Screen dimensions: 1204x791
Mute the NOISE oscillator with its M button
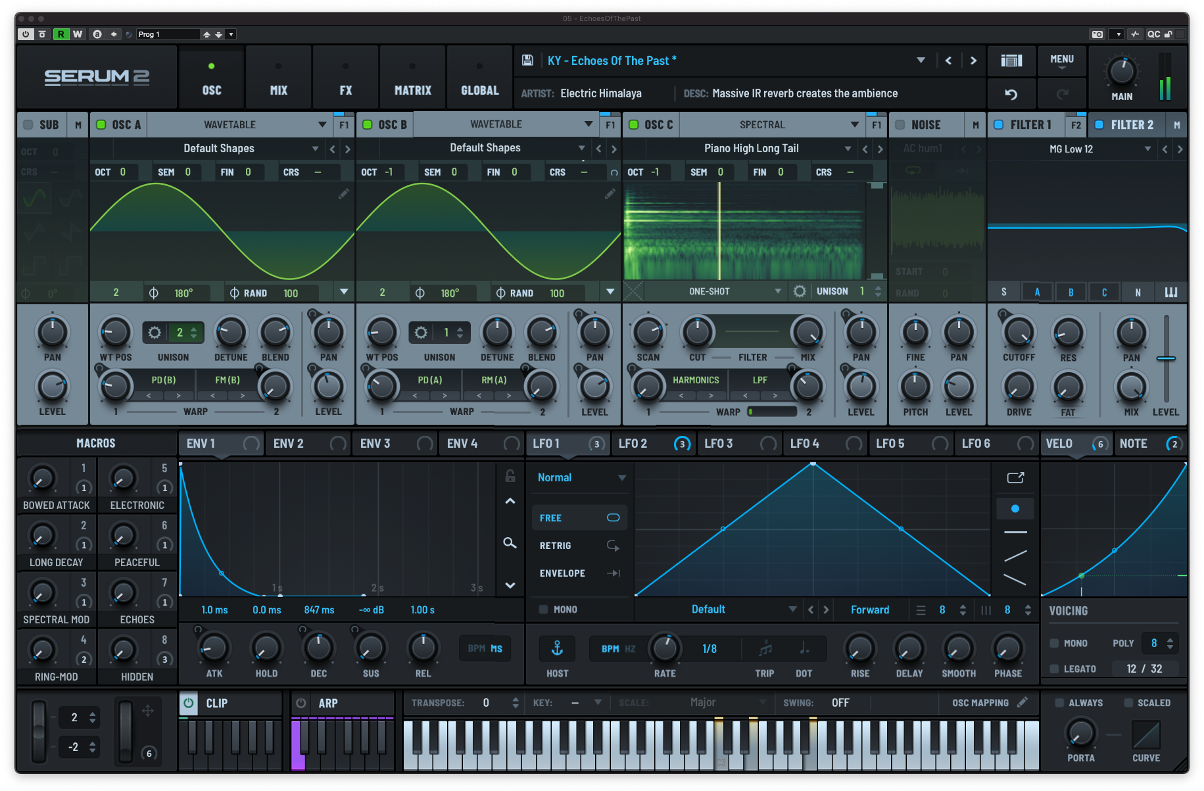[975, 124]
